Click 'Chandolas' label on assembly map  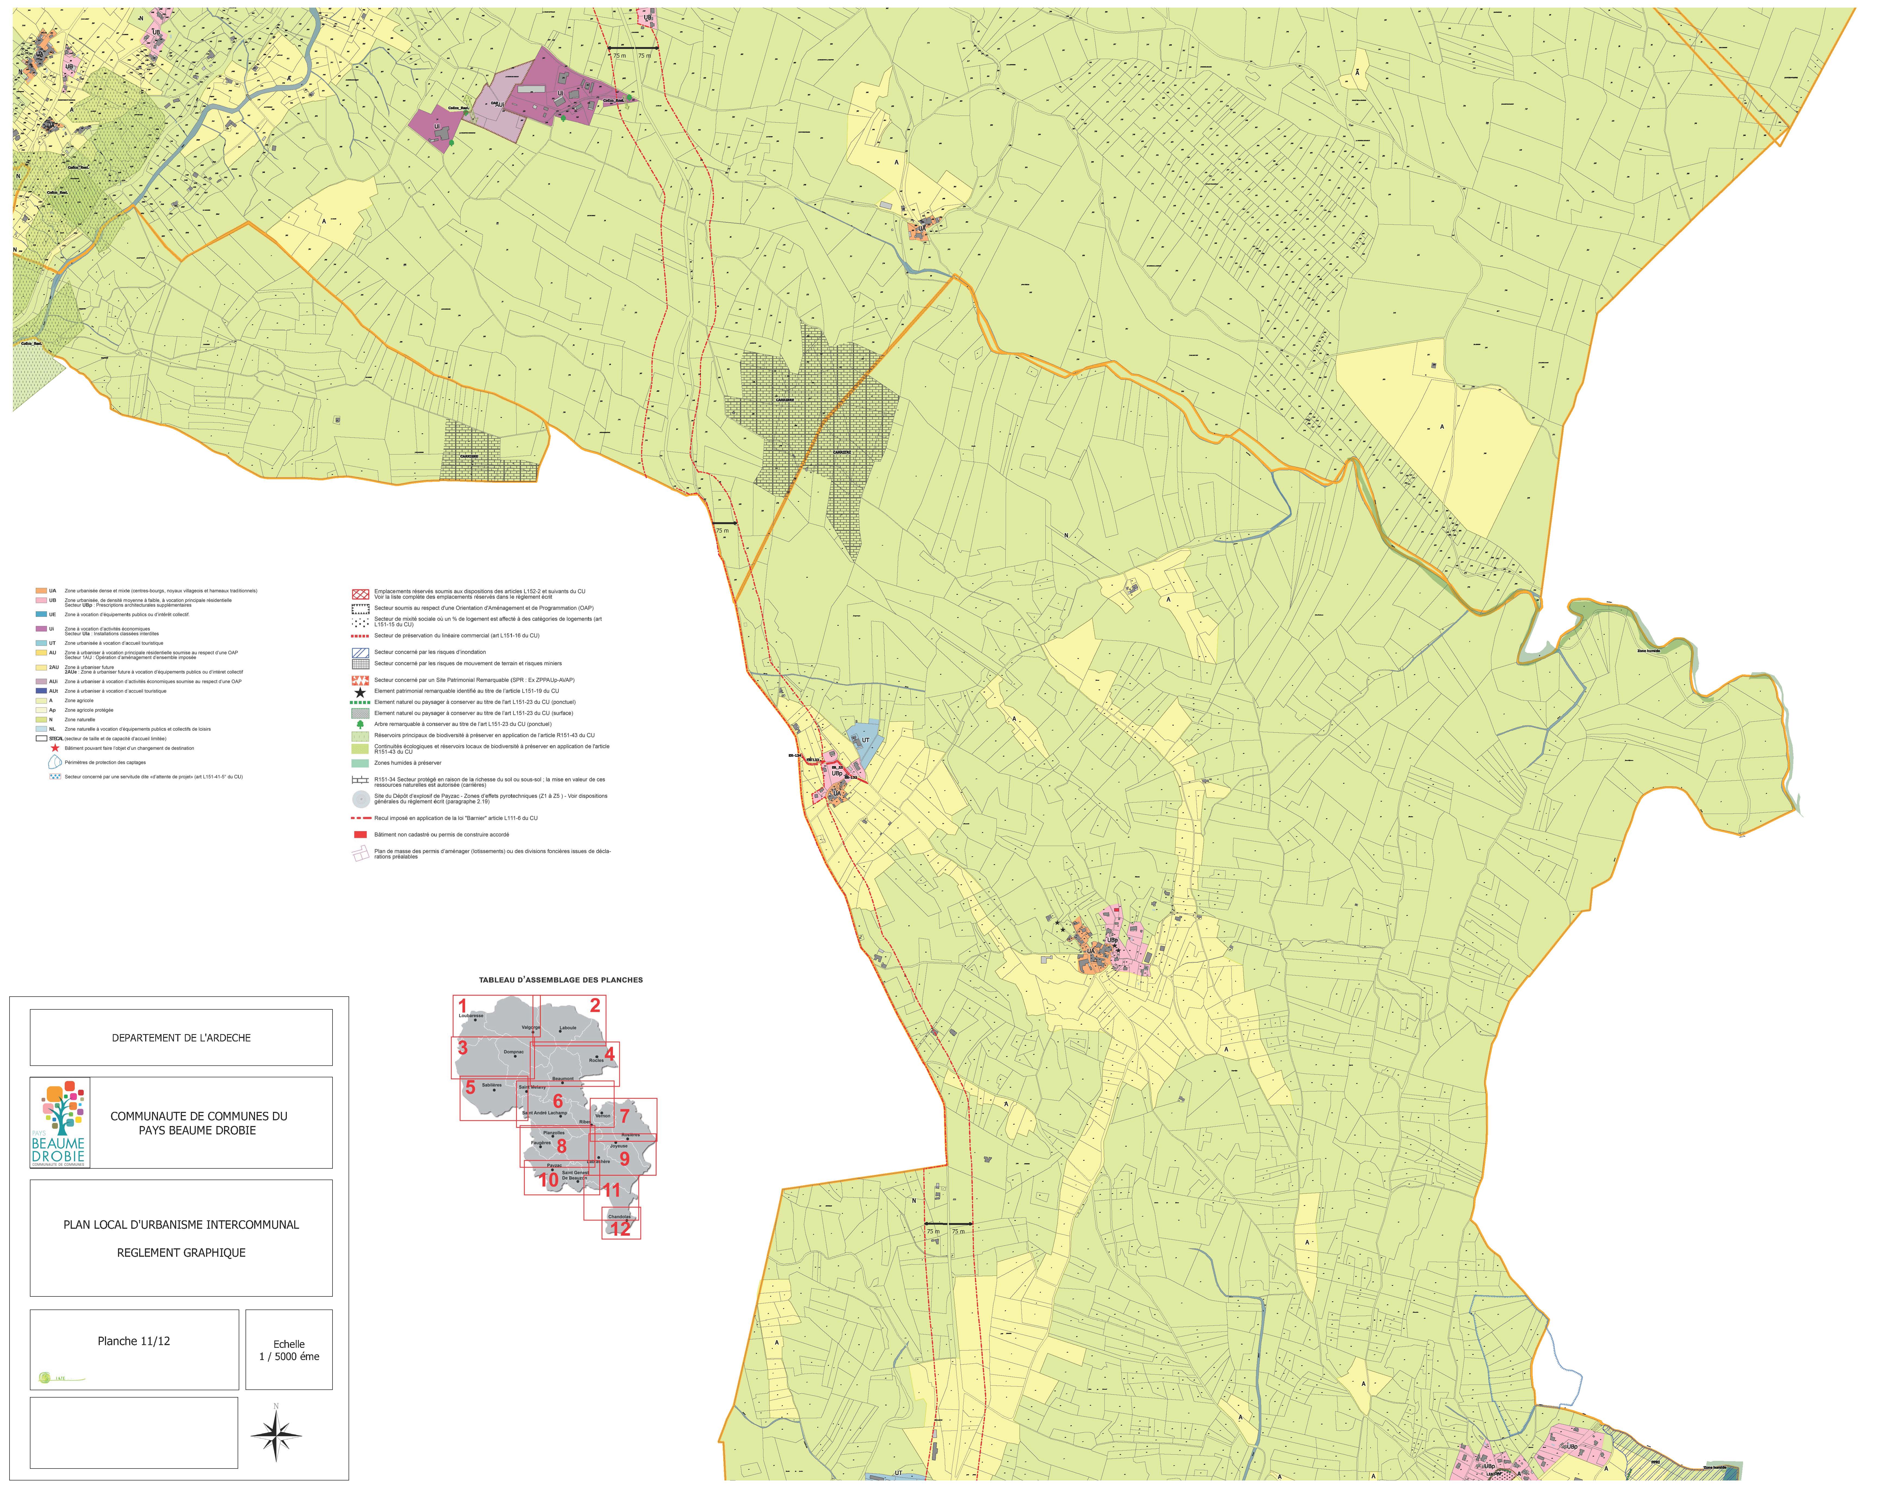[x=620, y=1217]
